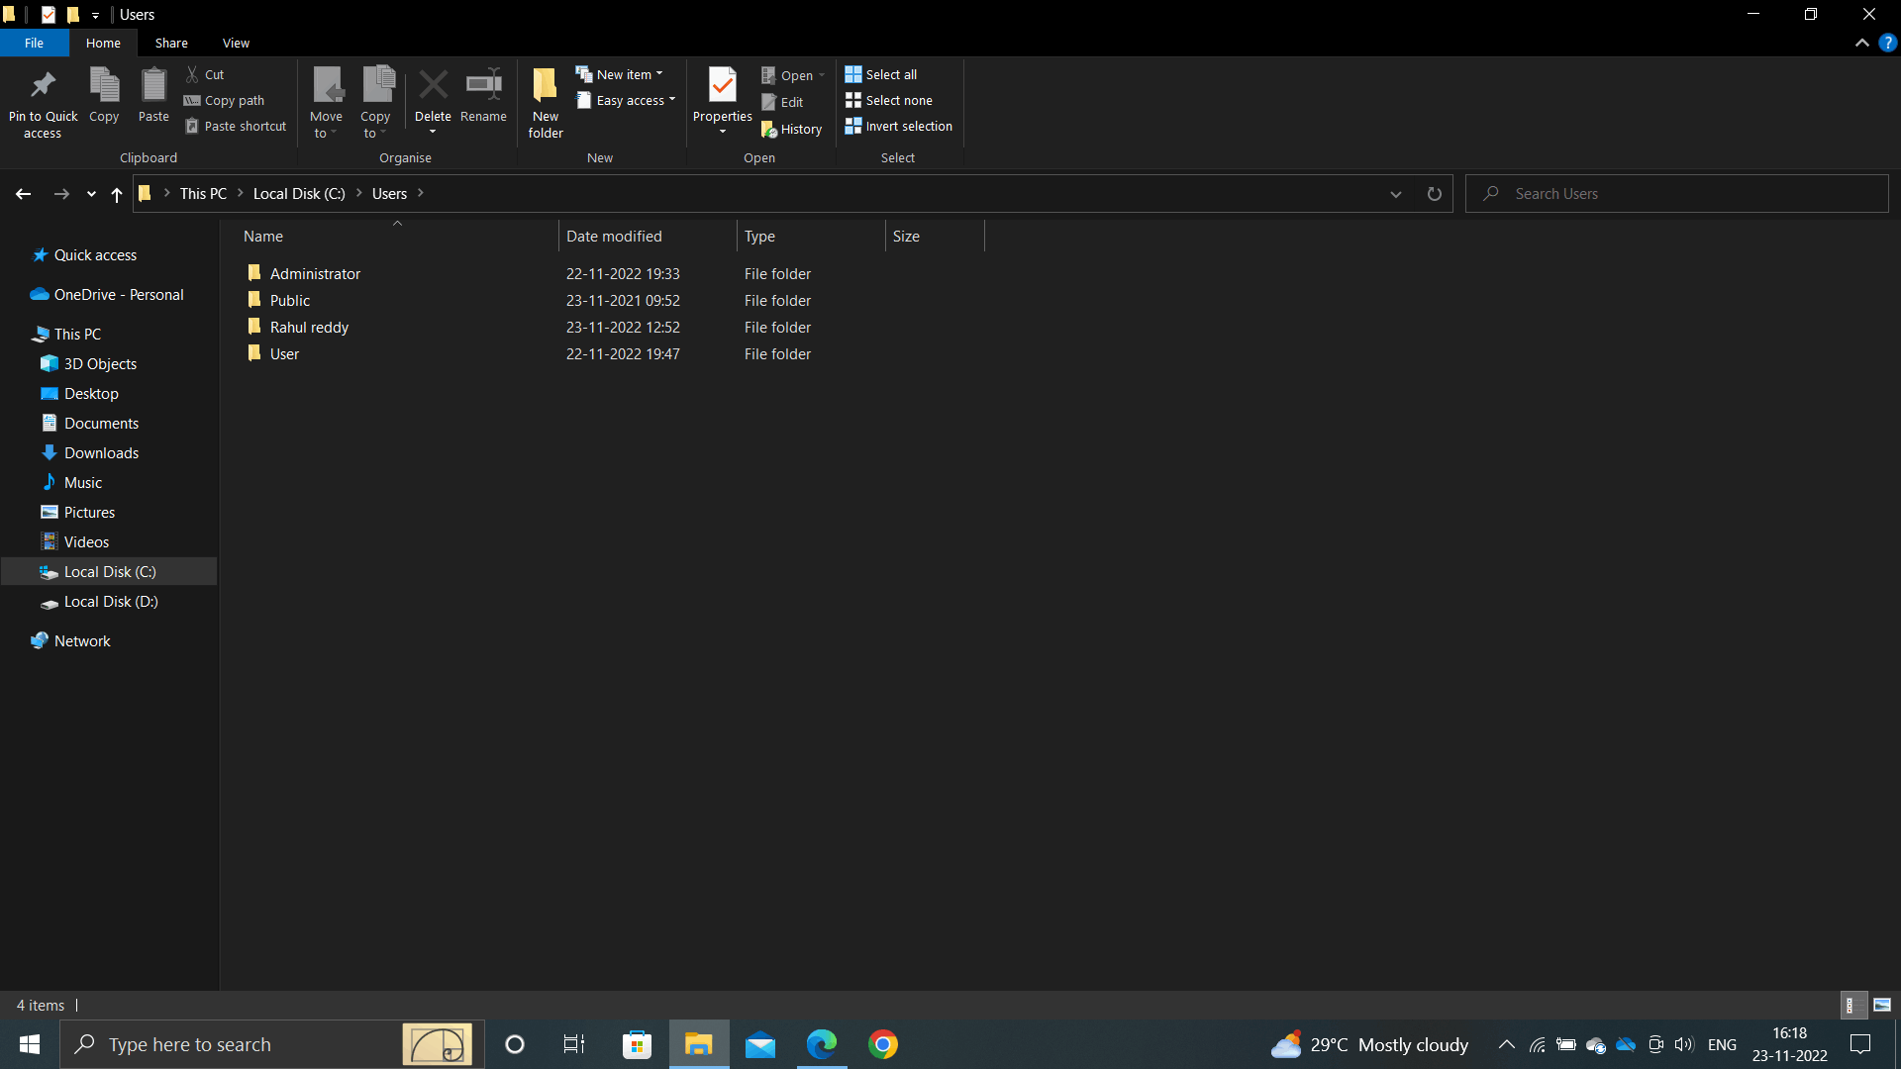Go back with the Back arrow
This screenshot has width=1901, height=1069.
[23, 194]
